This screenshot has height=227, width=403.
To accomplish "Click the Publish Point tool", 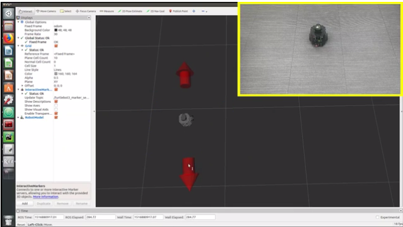I will [x=178, y=11].
